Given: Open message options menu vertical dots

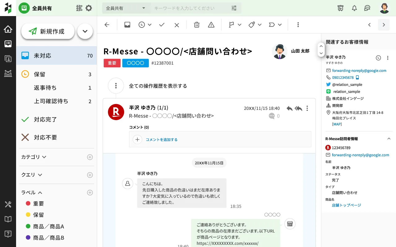Looking at the screenshot, I should (307, 108).
